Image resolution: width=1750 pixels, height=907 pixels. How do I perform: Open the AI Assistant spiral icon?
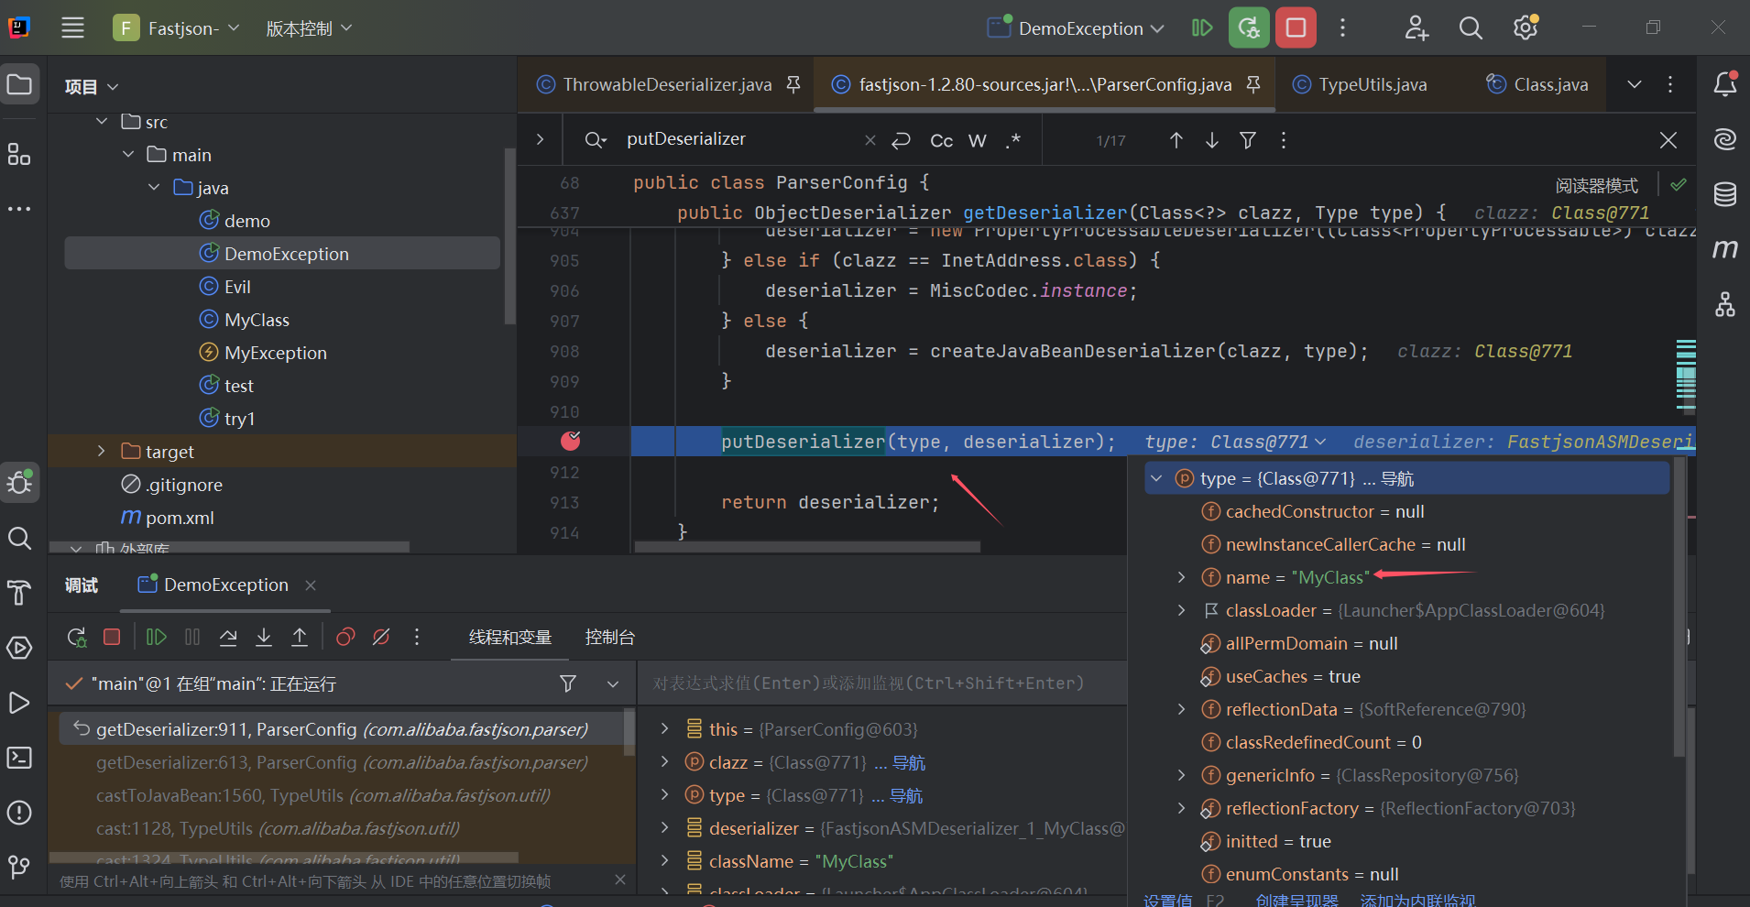click(1725, 139)
